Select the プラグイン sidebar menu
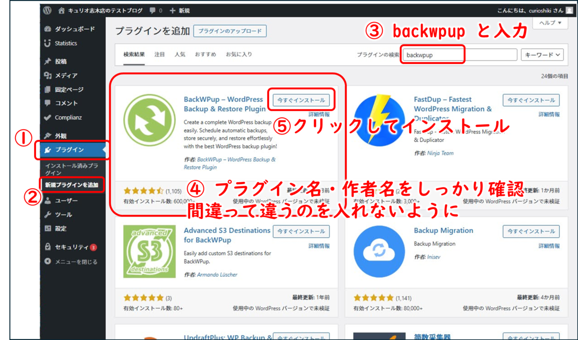The width and height of the screenshot is (578, 340). tap(73, 150)
